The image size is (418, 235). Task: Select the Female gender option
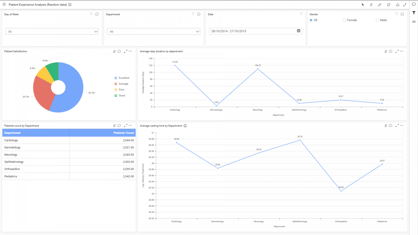tap(344, 20)
